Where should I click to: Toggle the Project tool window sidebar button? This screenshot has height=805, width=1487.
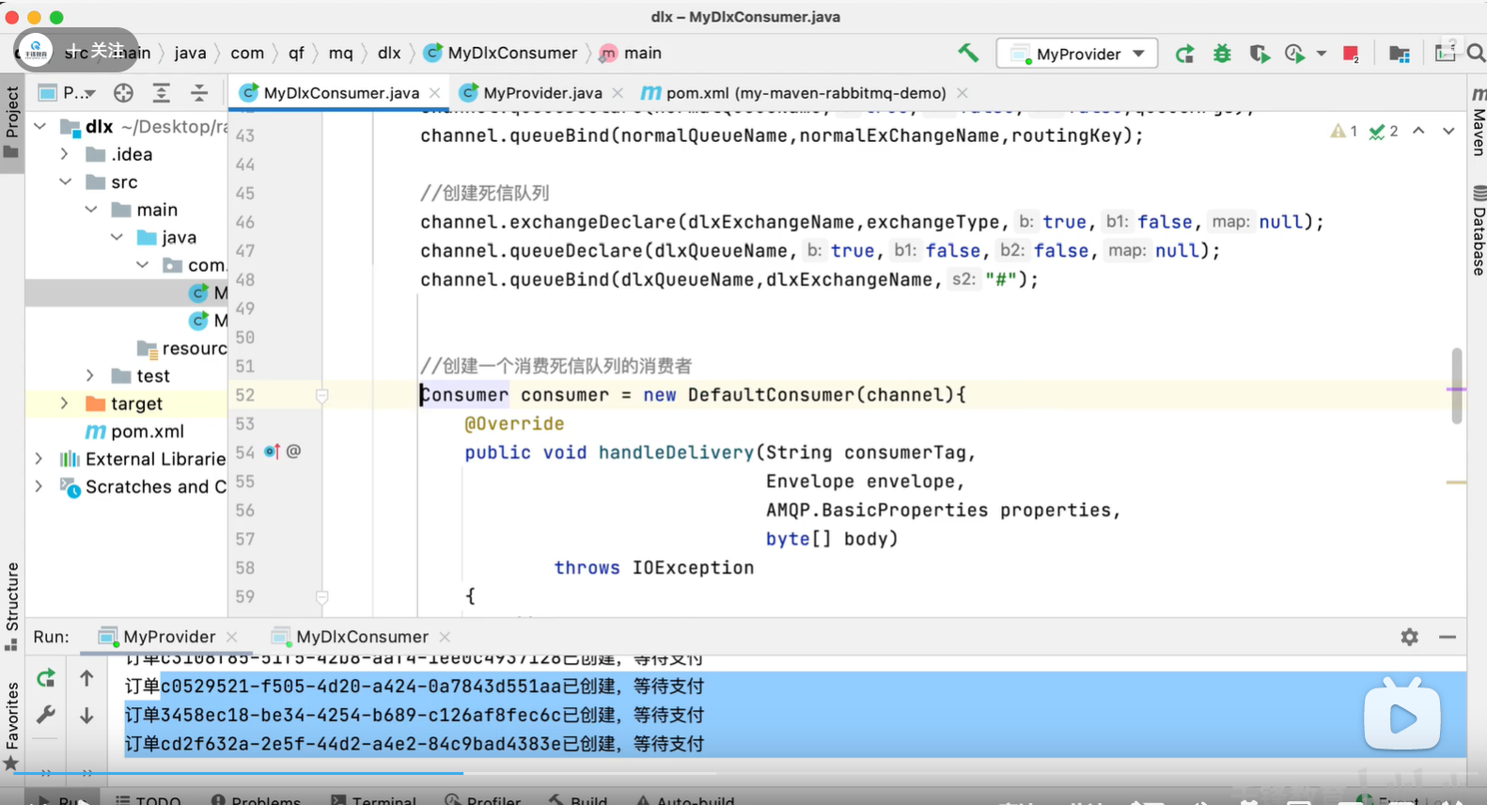tap(12, 123)
